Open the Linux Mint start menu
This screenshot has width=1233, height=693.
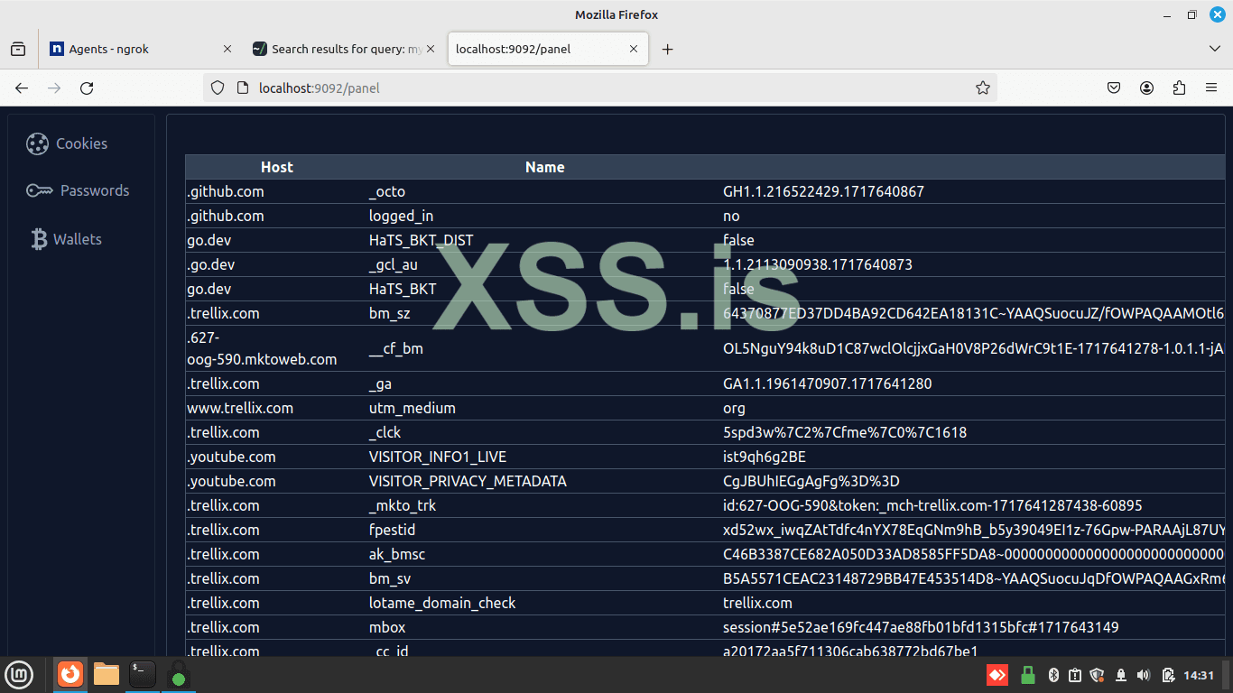19,674
